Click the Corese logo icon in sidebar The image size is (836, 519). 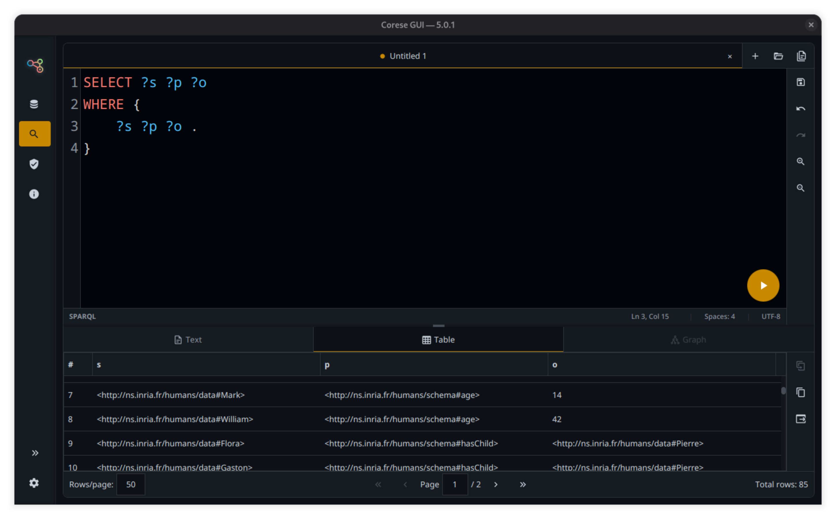35,65
